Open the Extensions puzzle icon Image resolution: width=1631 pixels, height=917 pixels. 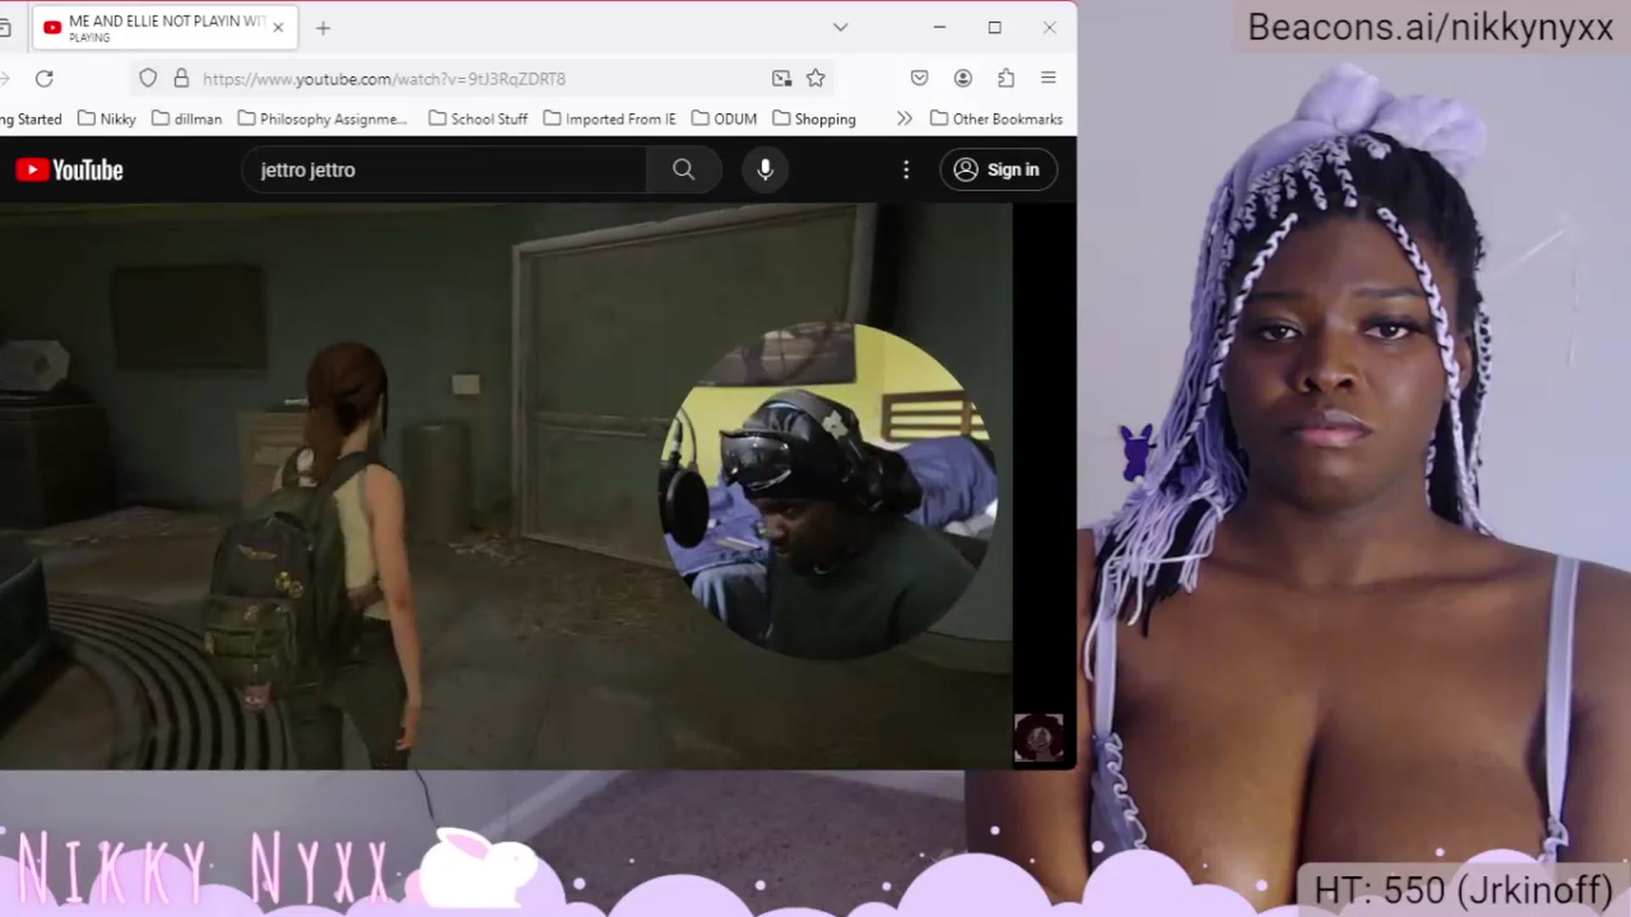tap(1006, 78)
